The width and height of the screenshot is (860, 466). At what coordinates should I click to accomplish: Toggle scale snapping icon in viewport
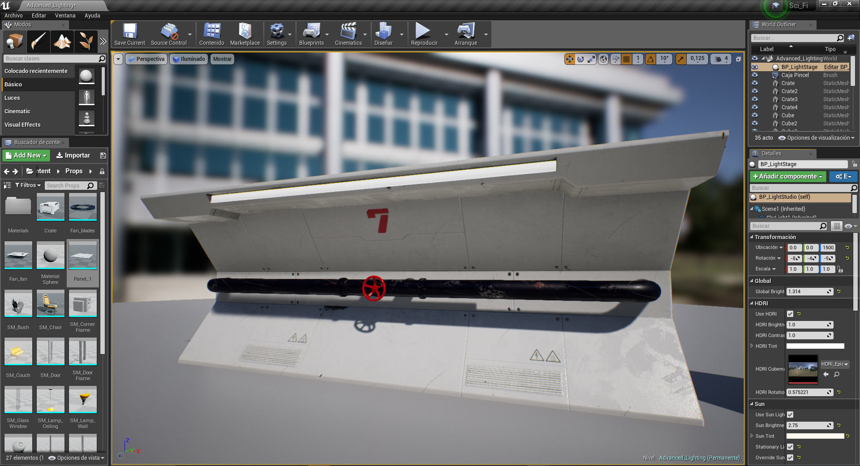tap(681, 59)
